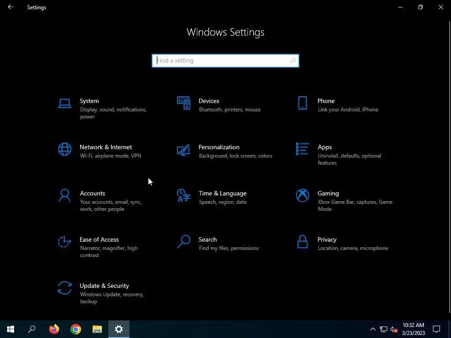This screenshot has width=451, height=338.
Task: Open the Action Center notifications icon
Action: click(x=436, y=329)
